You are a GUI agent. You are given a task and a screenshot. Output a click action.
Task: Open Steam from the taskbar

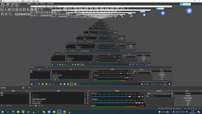(x=28, y=112)
